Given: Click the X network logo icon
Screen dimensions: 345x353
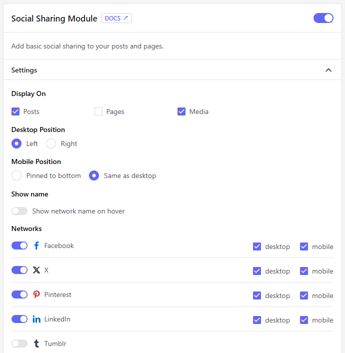Looking at the screenshot, I should click(x=36, y=270).
